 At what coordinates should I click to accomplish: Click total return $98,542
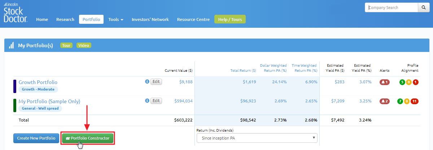248,120
